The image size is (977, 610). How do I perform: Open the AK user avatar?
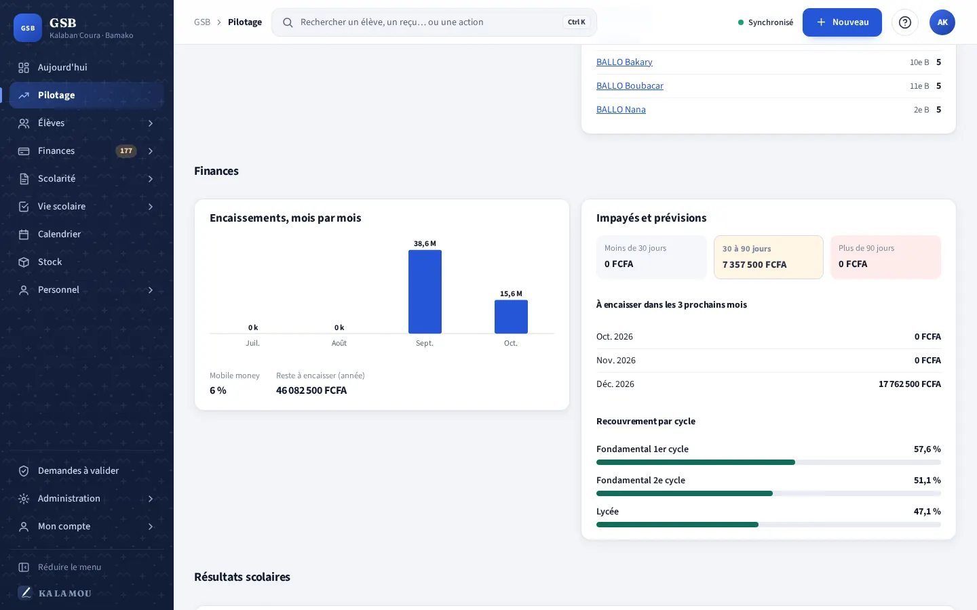coord(942,22)
